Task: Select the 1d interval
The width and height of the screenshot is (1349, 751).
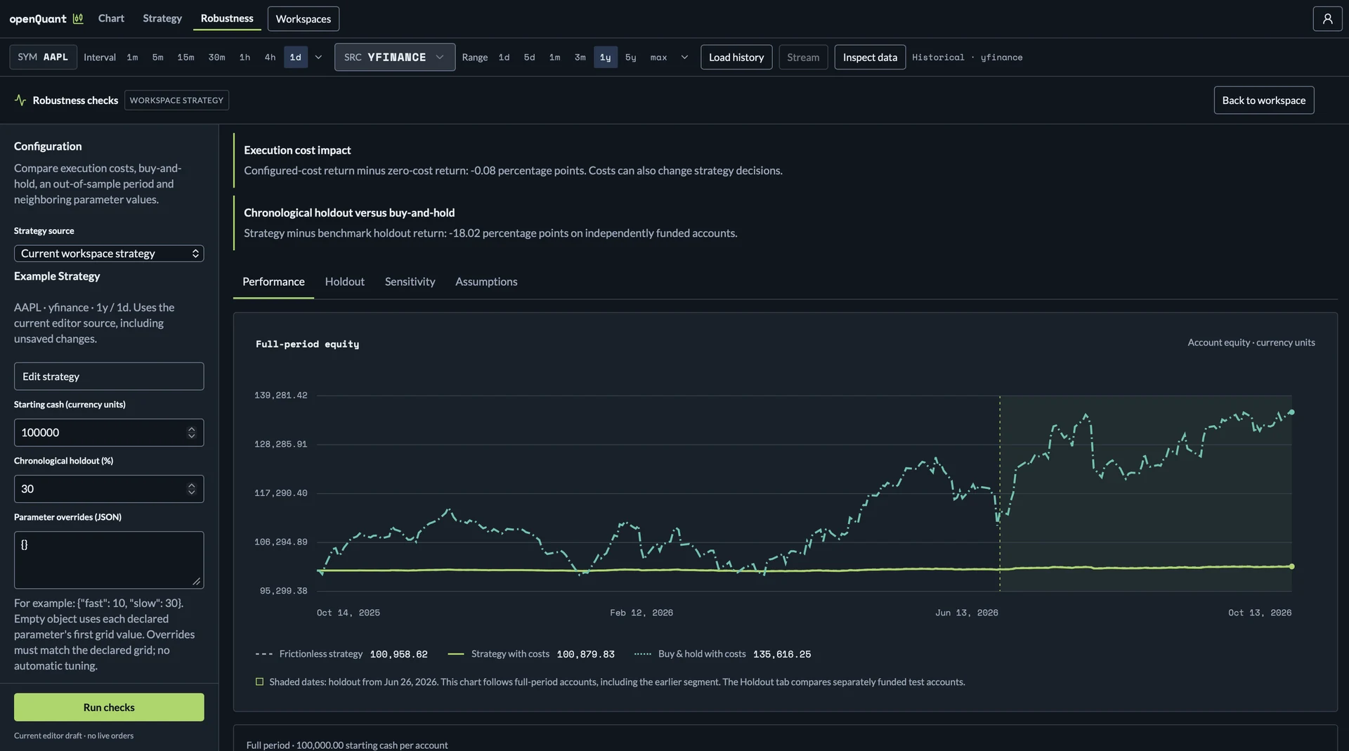Action: click(296, 58)
